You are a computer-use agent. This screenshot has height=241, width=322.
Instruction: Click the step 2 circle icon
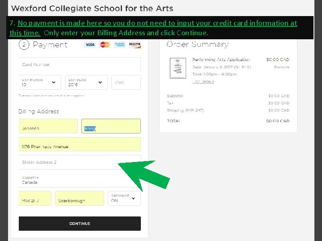click(24, 45)
